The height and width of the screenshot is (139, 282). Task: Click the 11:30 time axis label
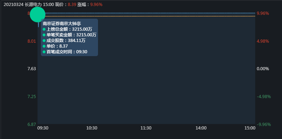(x=146, y=128)
